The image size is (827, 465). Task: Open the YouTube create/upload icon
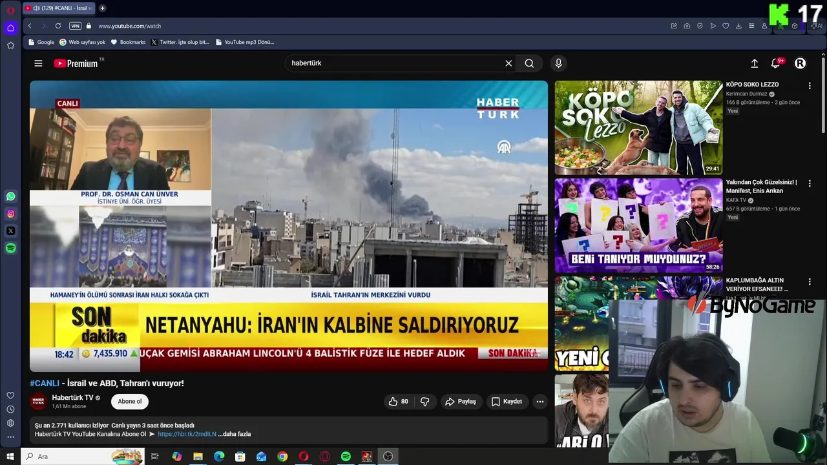click(x=754, y=63)
